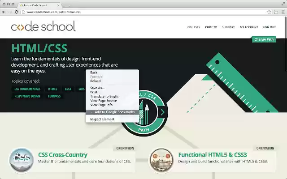The width and height of the screenshot is (287, 179).
Task: Click the address bar URL field
Action: click(x=135, y=12)
